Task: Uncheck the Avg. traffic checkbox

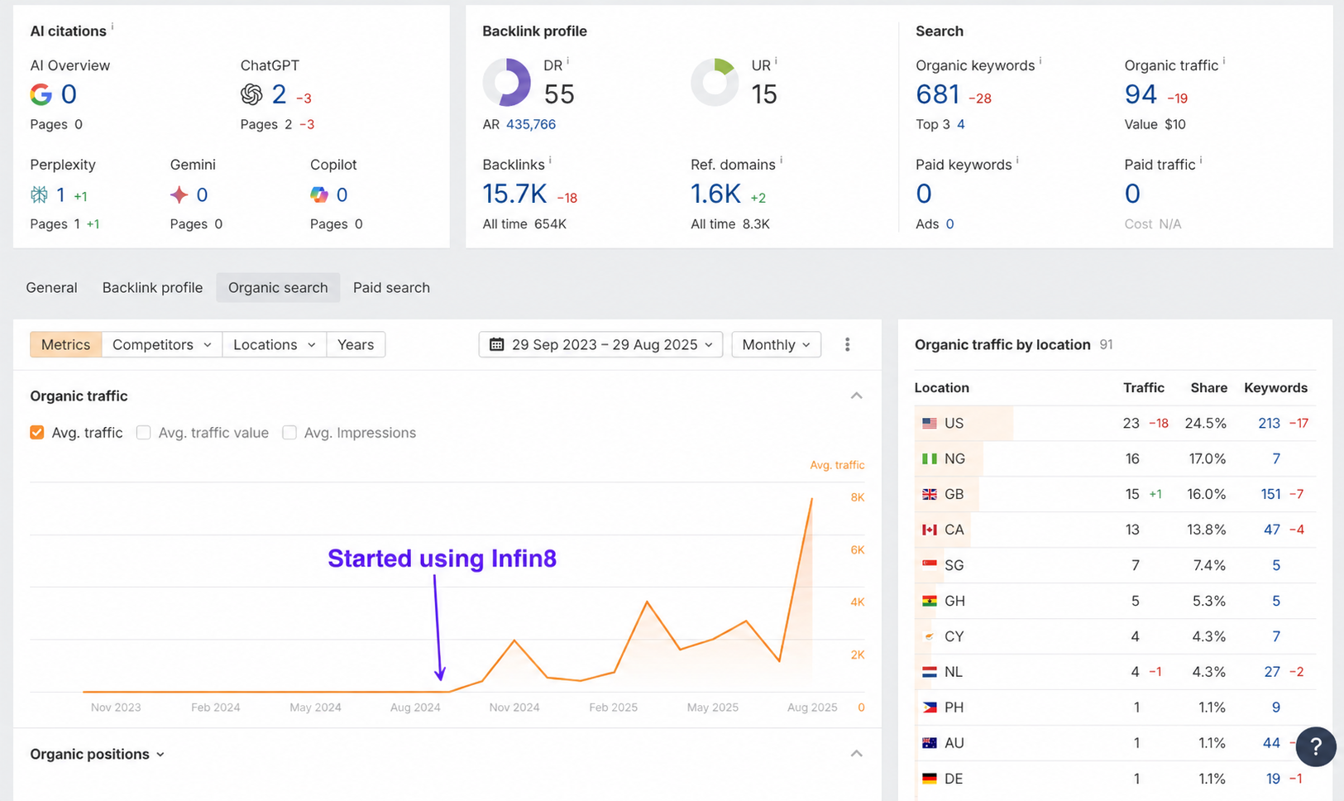Action: click(37, 433)
